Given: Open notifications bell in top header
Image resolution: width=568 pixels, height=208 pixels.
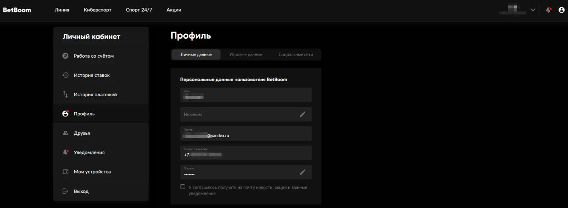Looking at the screenshot, I should tap(549, 10).
